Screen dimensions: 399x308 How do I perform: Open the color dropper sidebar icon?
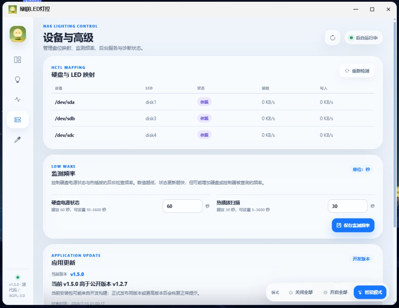click(x=18, y=139)
